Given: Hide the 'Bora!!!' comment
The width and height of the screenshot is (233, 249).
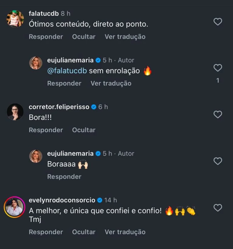Looking at the screenshot, I should click(84, 130).
